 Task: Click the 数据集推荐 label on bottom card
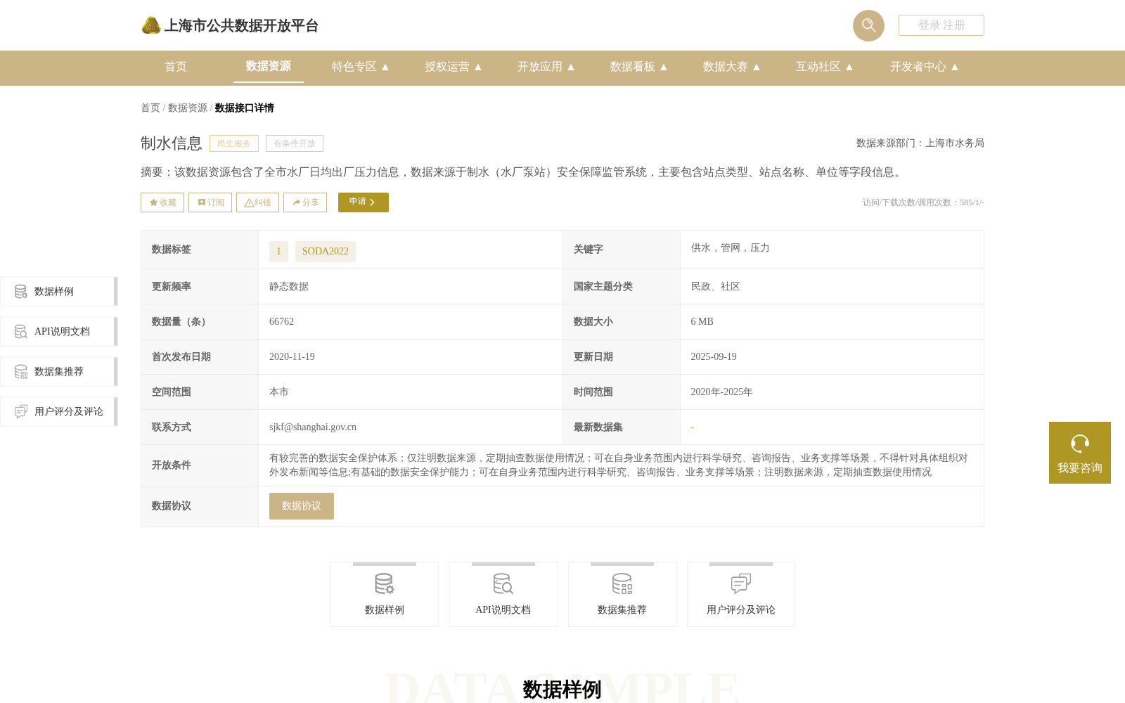(622, 610)
